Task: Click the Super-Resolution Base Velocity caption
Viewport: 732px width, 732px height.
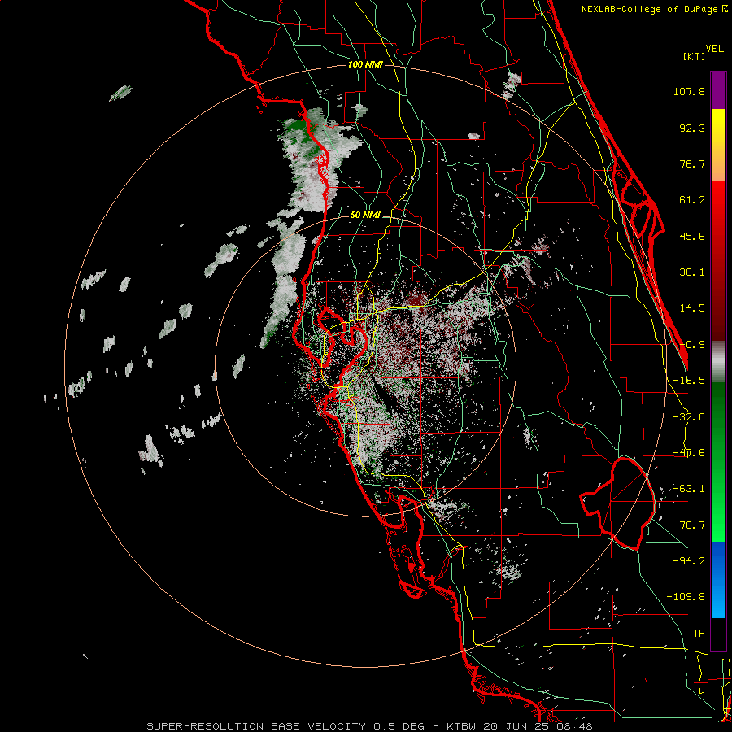Action: click(x=370, y=726)
